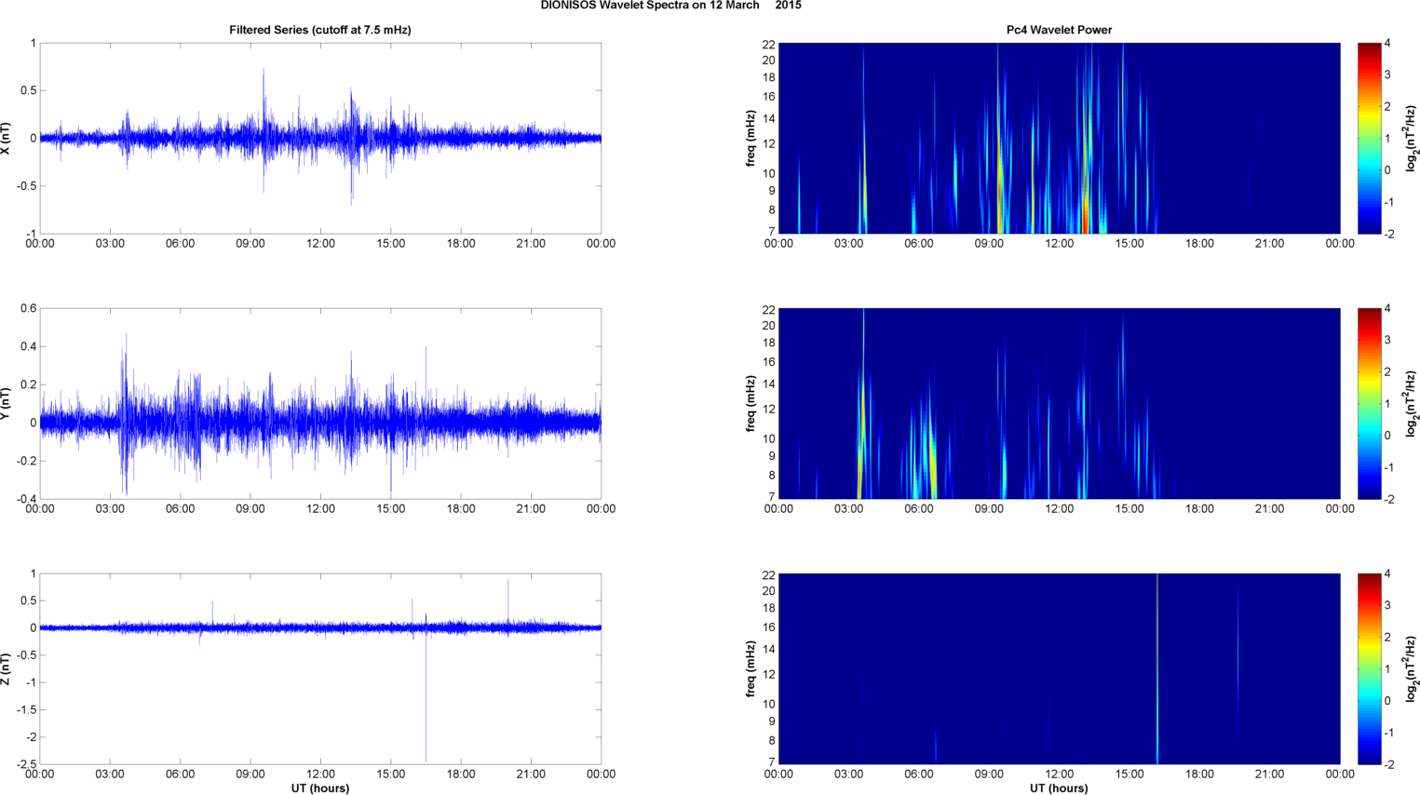The height and width of the screenshot is (795, 1420).
Task: Click the "09:00" tick below the Y series plot
Action: (x=250, y=509)
